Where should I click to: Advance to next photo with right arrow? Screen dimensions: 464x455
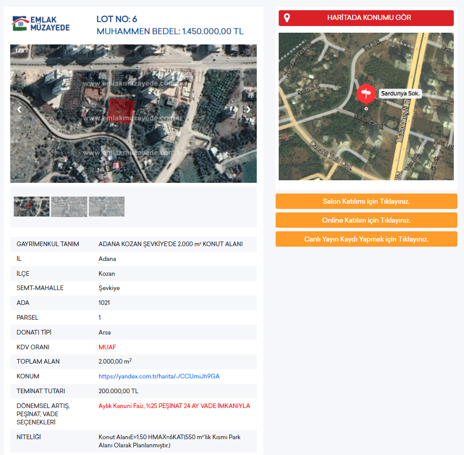pos(248,109)
